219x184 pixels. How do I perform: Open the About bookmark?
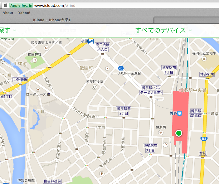click(8, 13)
